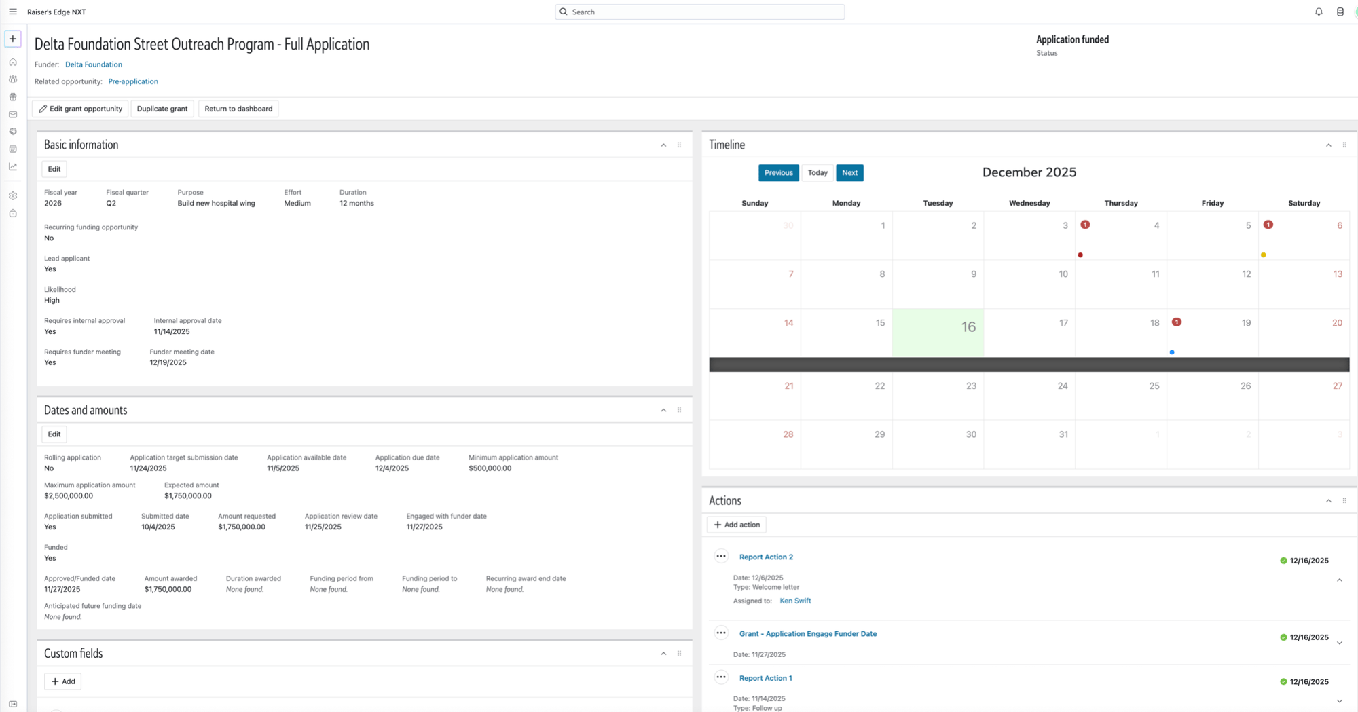The image size is (1358, 712).
Task: Open the settings gear in sidebar
Action: pyautogui.click(x=13, y=195)
